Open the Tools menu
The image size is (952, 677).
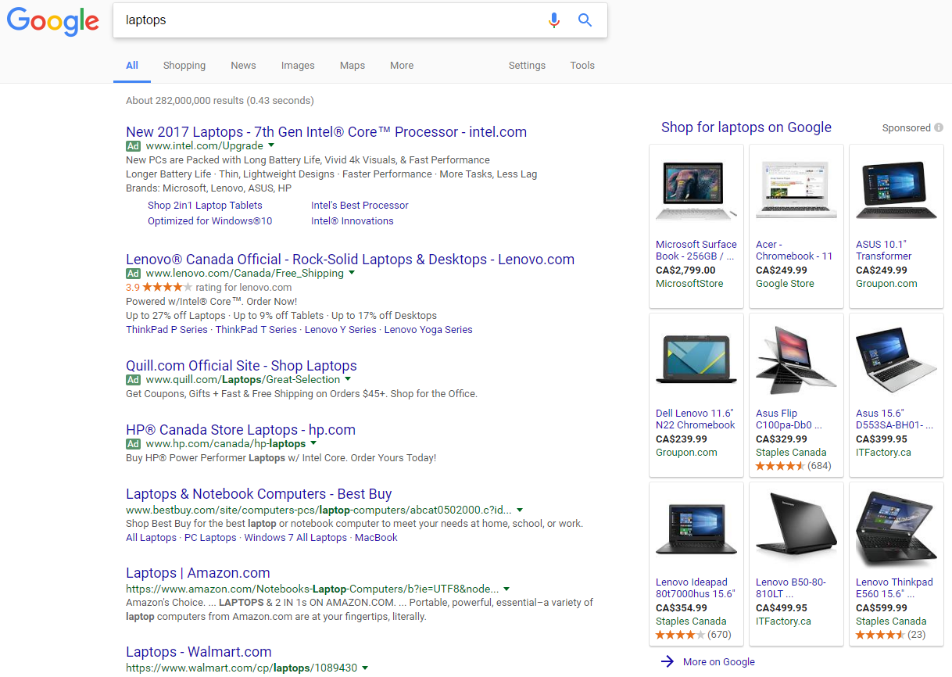coord(582,66)
